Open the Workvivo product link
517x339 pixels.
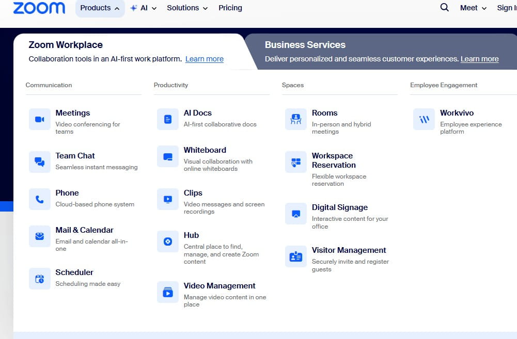point(457,113)
